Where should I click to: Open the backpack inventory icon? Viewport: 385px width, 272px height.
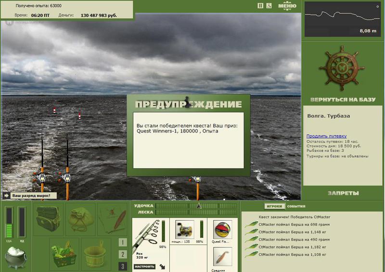coord(48,219)
